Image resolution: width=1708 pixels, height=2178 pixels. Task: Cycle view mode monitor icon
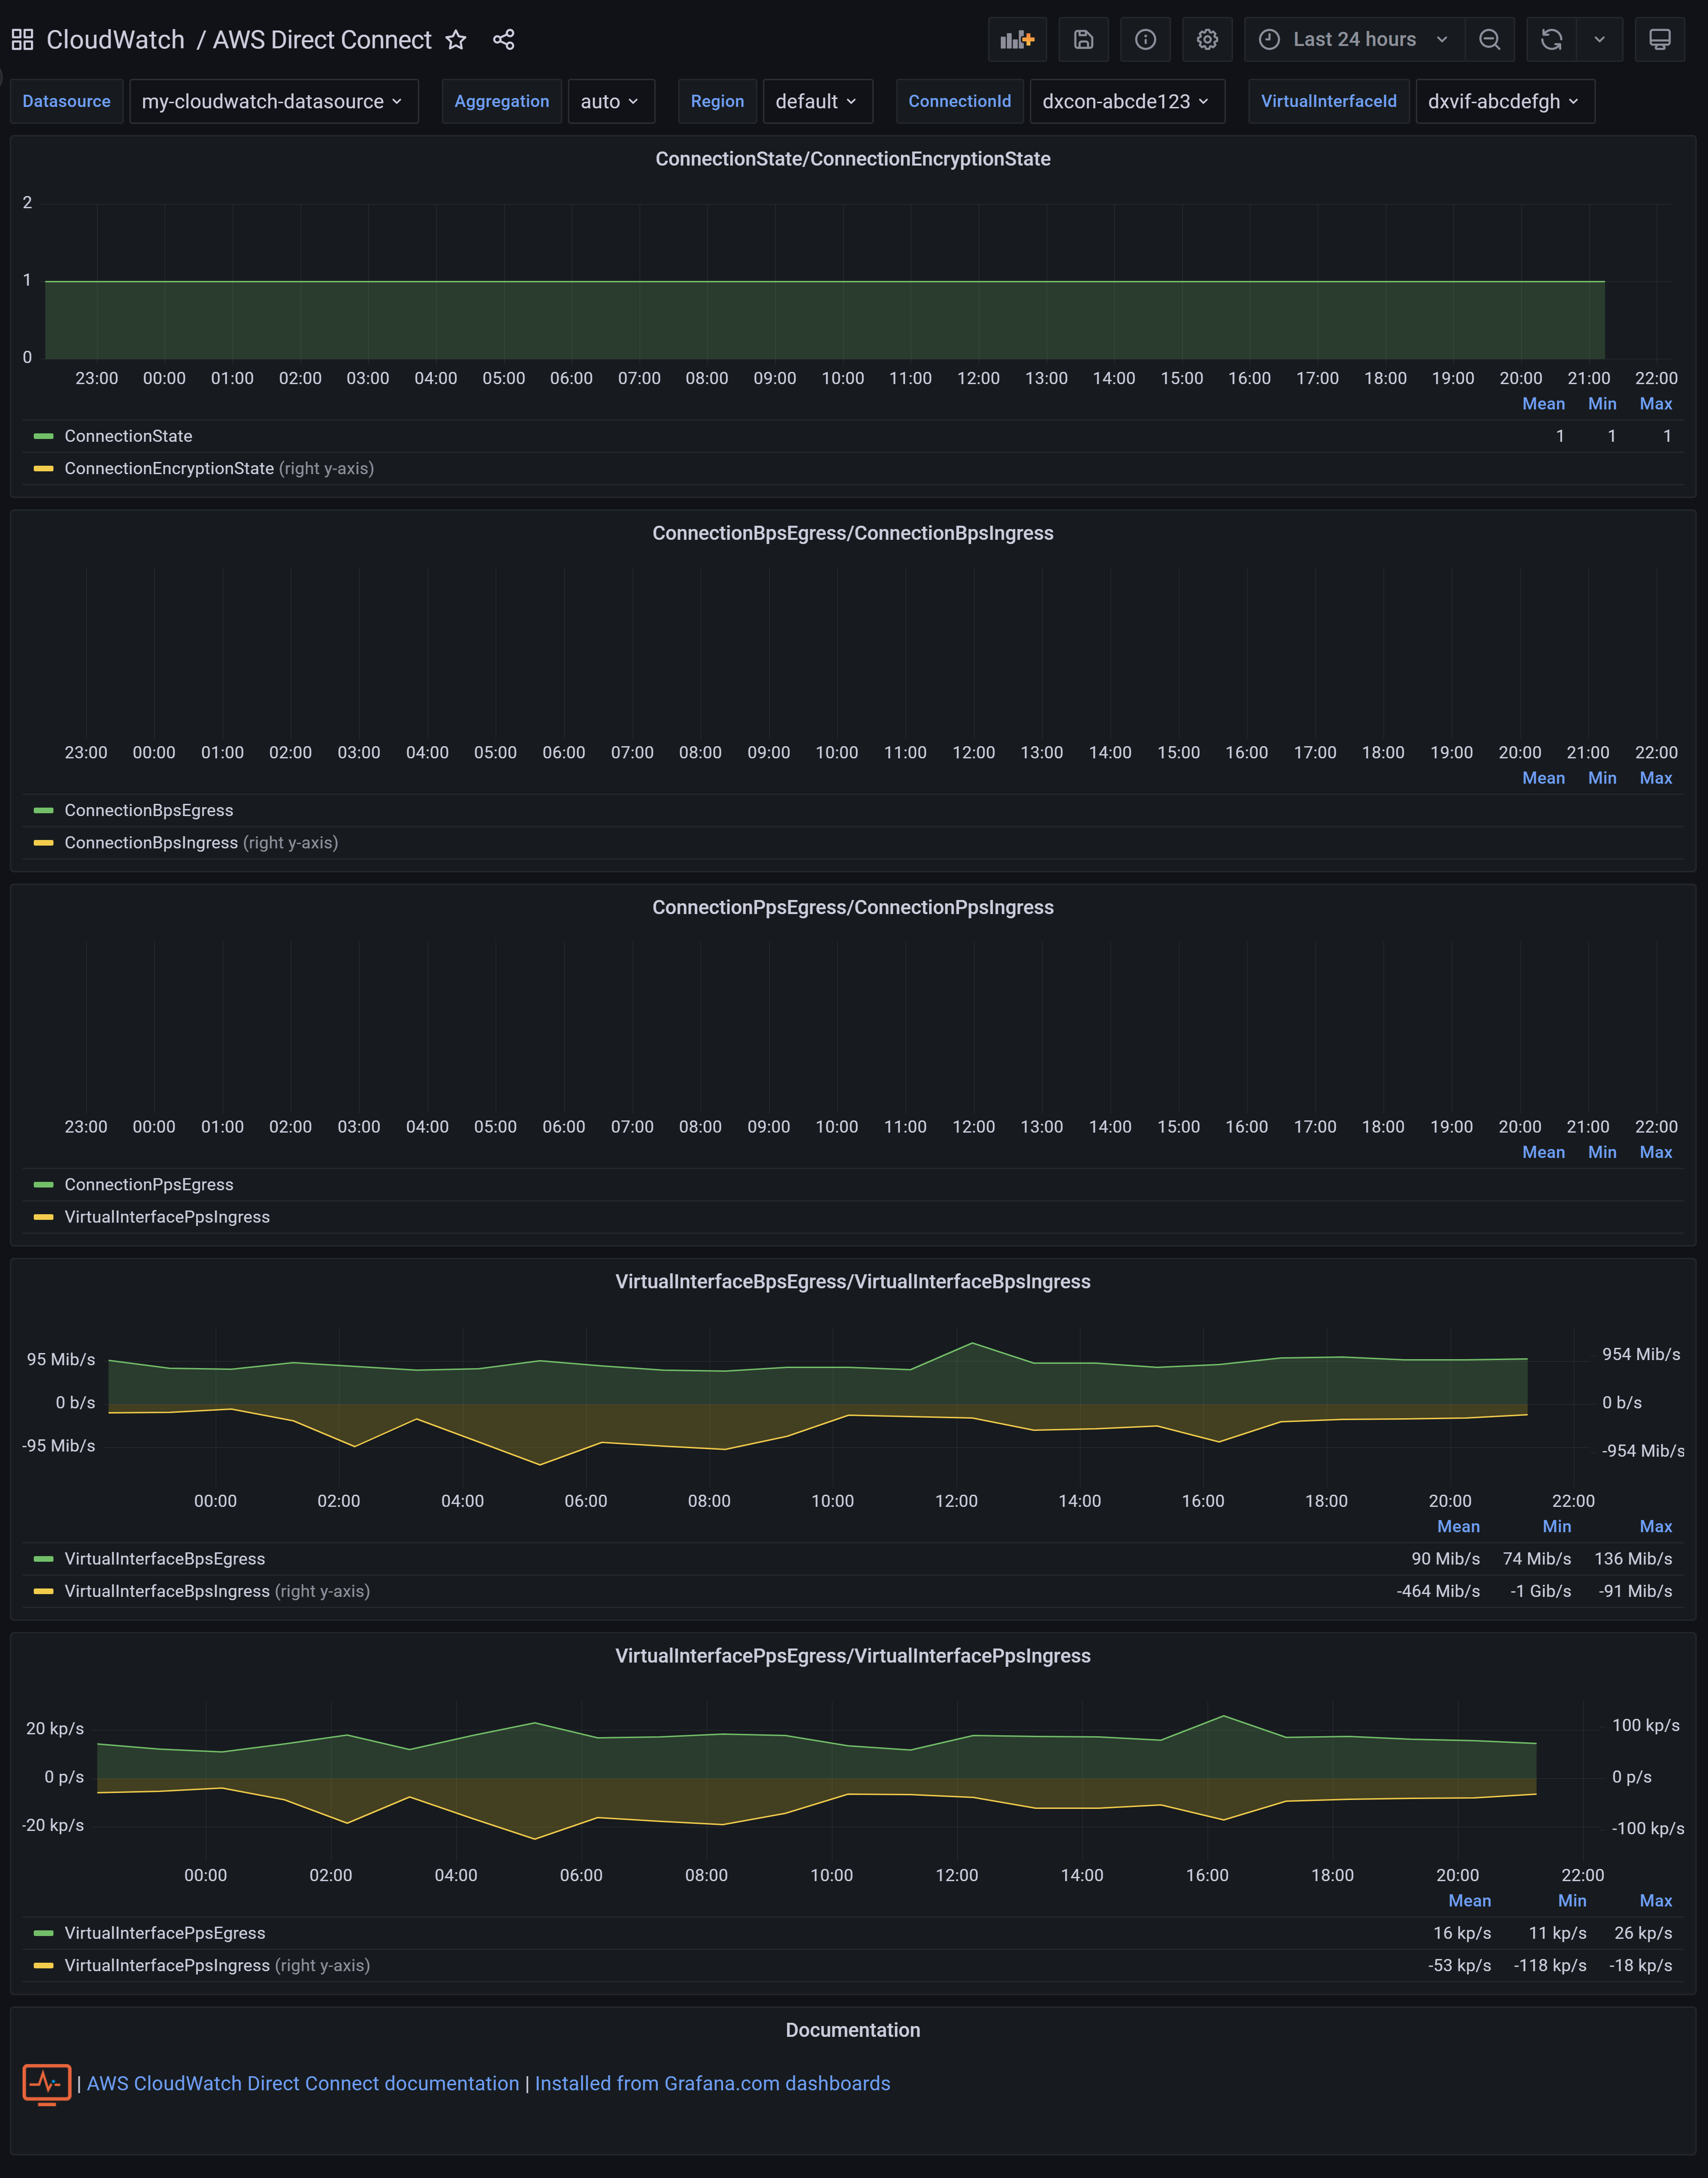tap(1659, 40)
